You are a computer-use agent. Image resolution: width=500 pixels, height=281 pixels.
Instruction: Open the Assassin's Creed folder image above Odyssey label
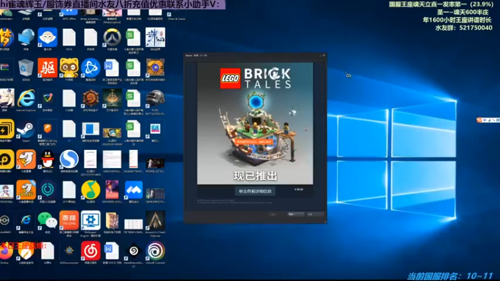click(155, 220)
